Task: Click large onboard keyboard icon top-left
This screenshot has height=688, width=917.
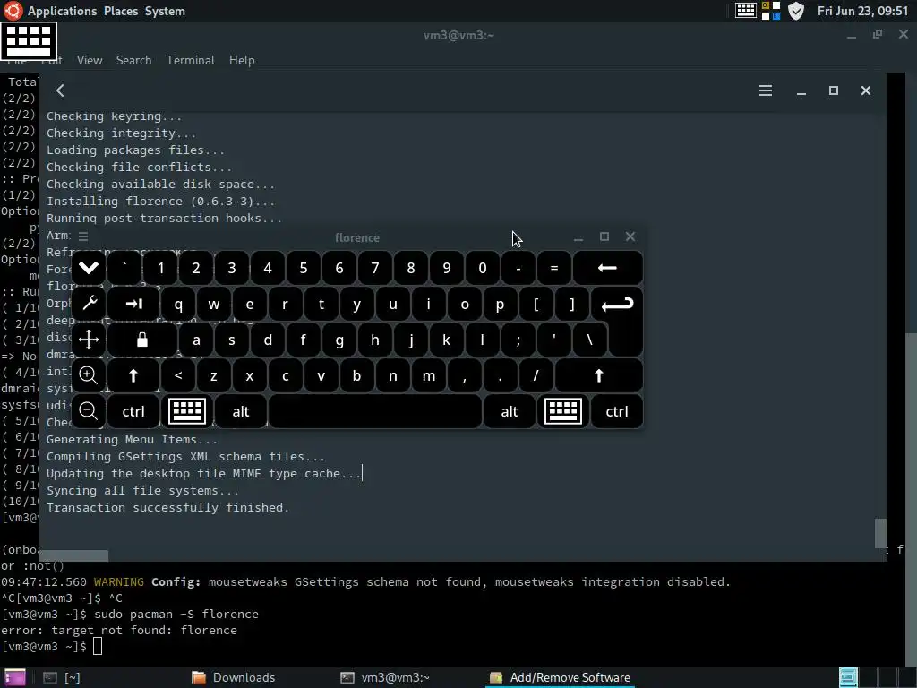Action: coord(29,41)
